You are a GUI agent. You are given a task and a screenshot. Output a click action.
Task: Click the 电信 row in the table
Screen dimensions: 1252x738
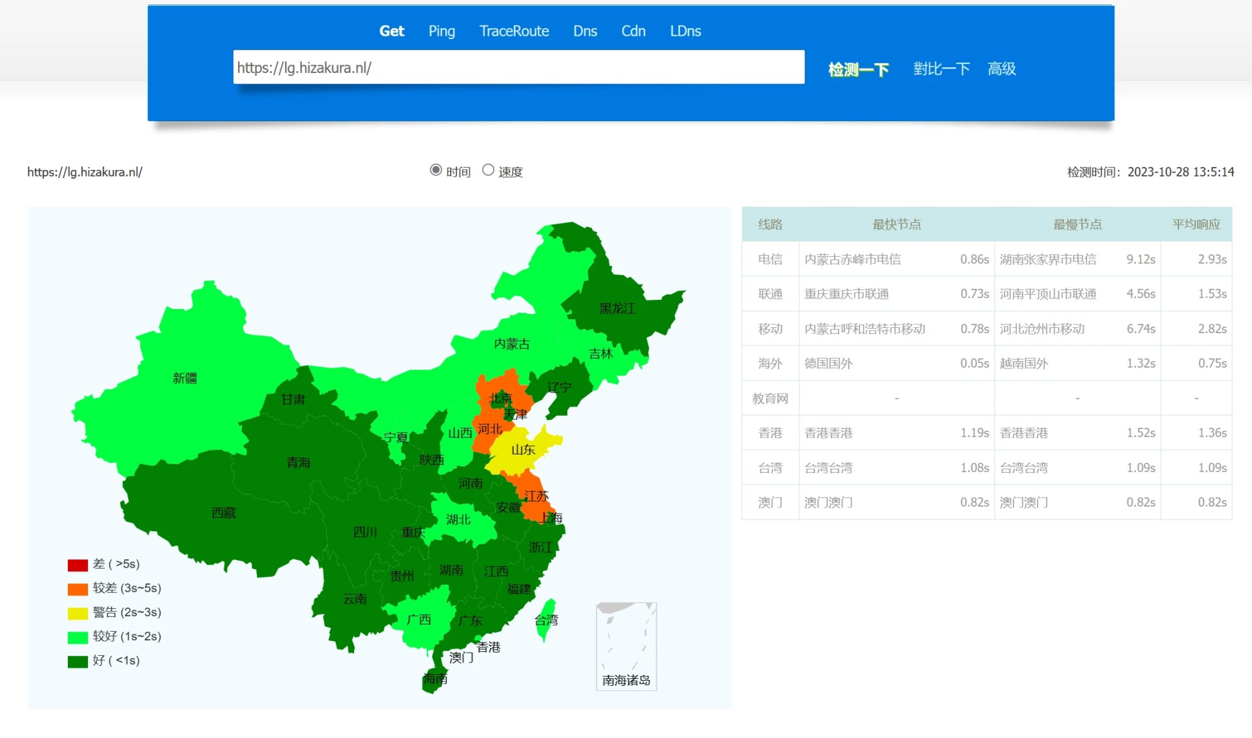[770, 259]
